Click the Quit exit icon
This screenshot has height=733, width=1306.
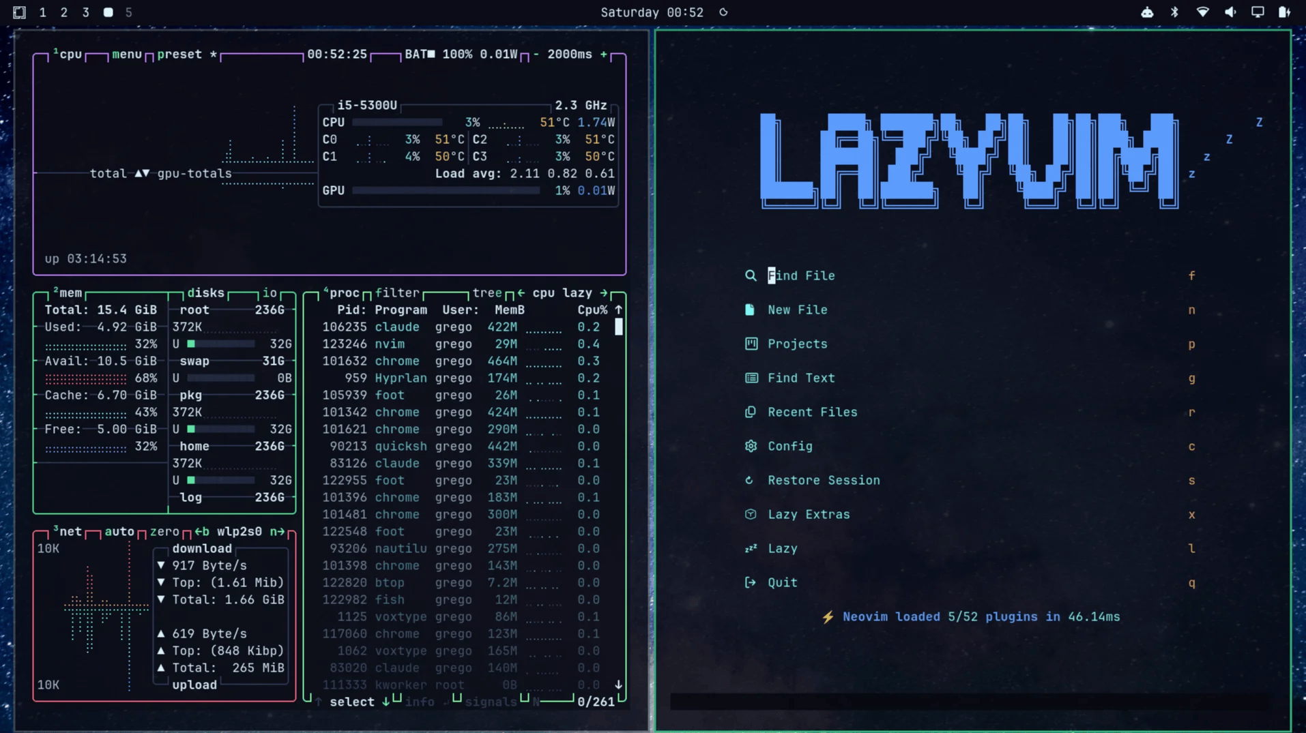(751, 582)
